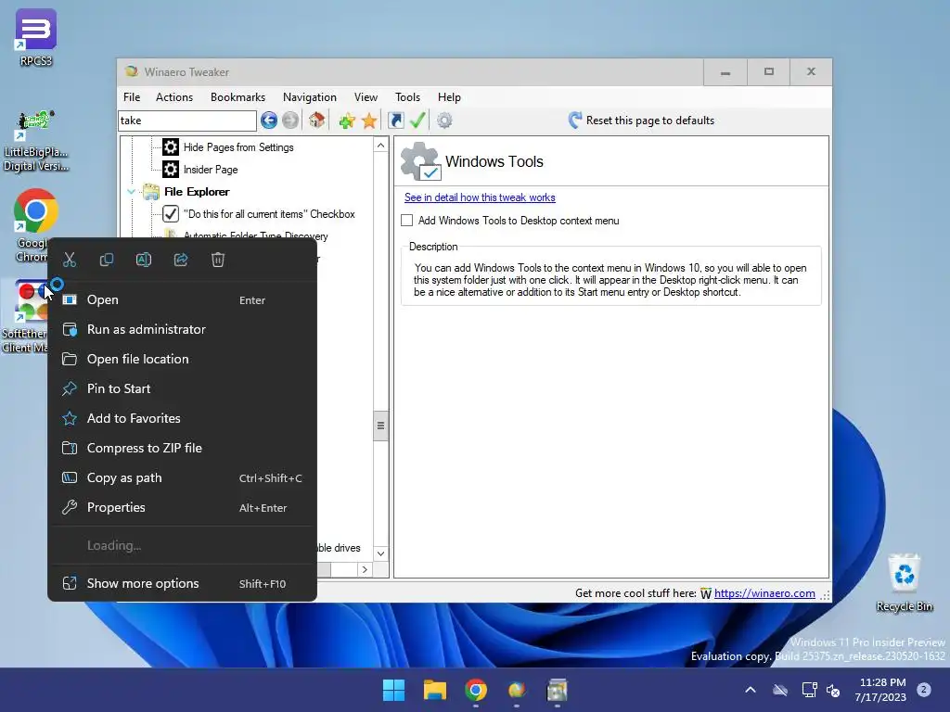950x712 pixels.
Task: Open settings via the gear toolbar icon
Action: (444, 121)
